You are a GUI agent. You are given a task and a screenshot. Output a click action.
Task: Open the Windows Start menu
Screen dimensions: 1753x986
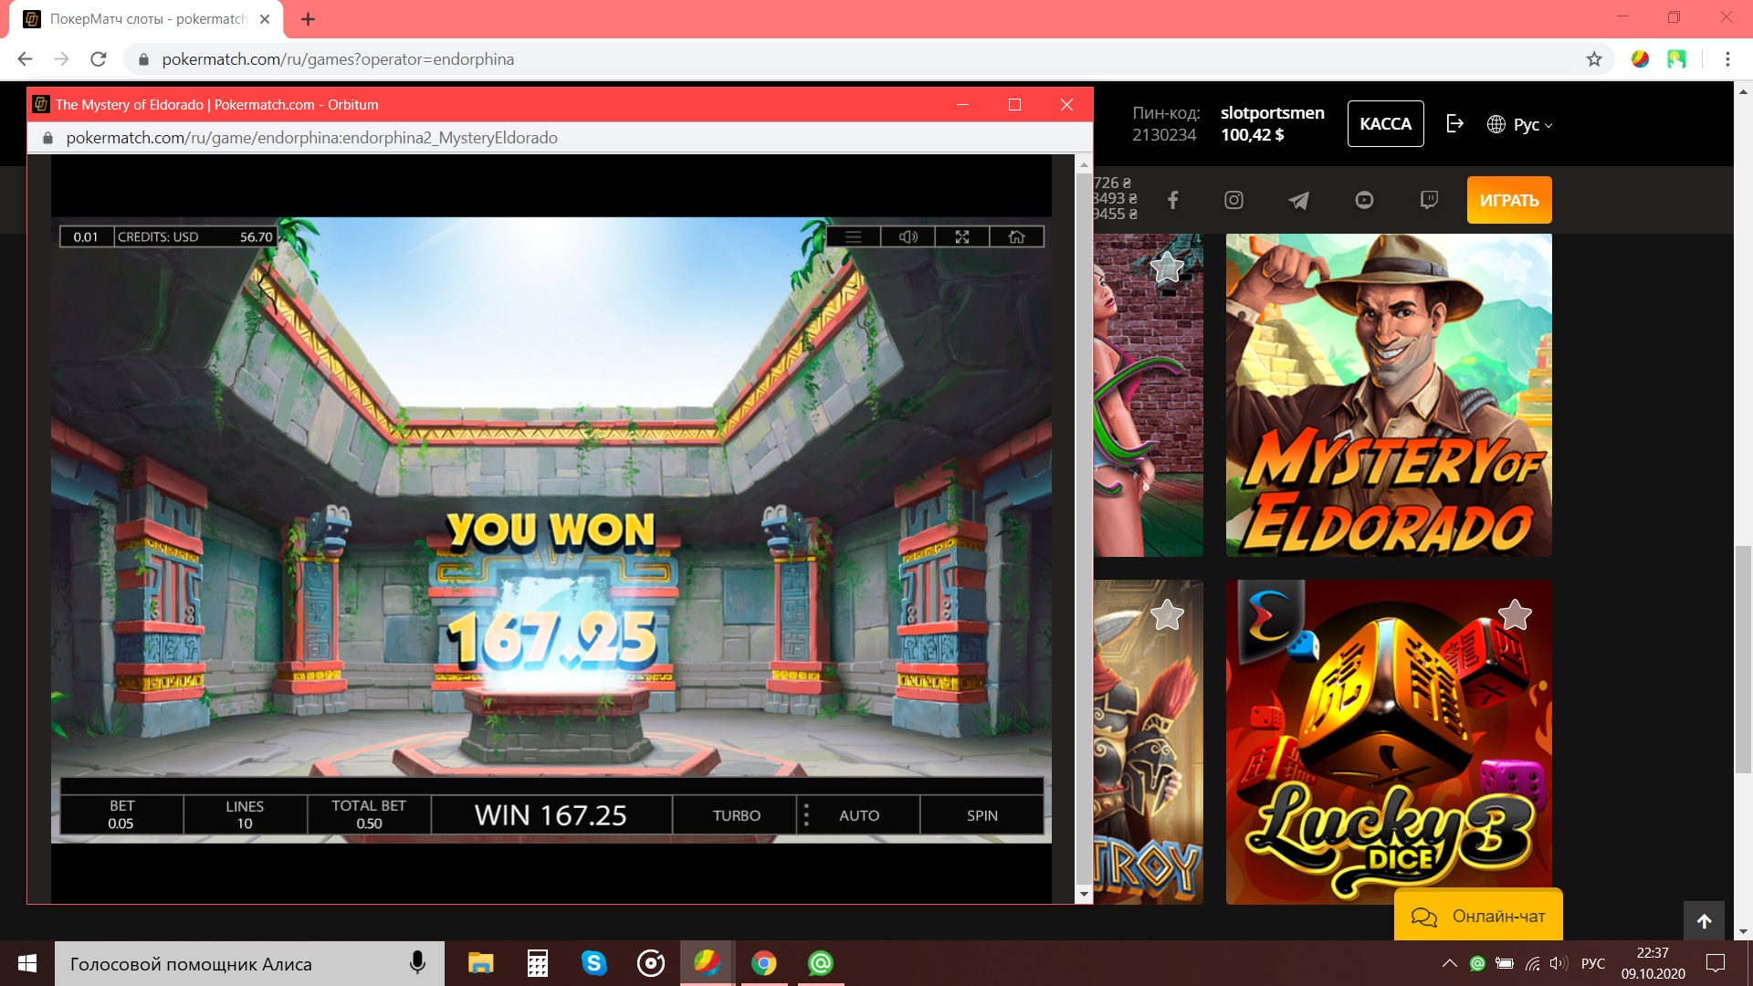(27, 963)
